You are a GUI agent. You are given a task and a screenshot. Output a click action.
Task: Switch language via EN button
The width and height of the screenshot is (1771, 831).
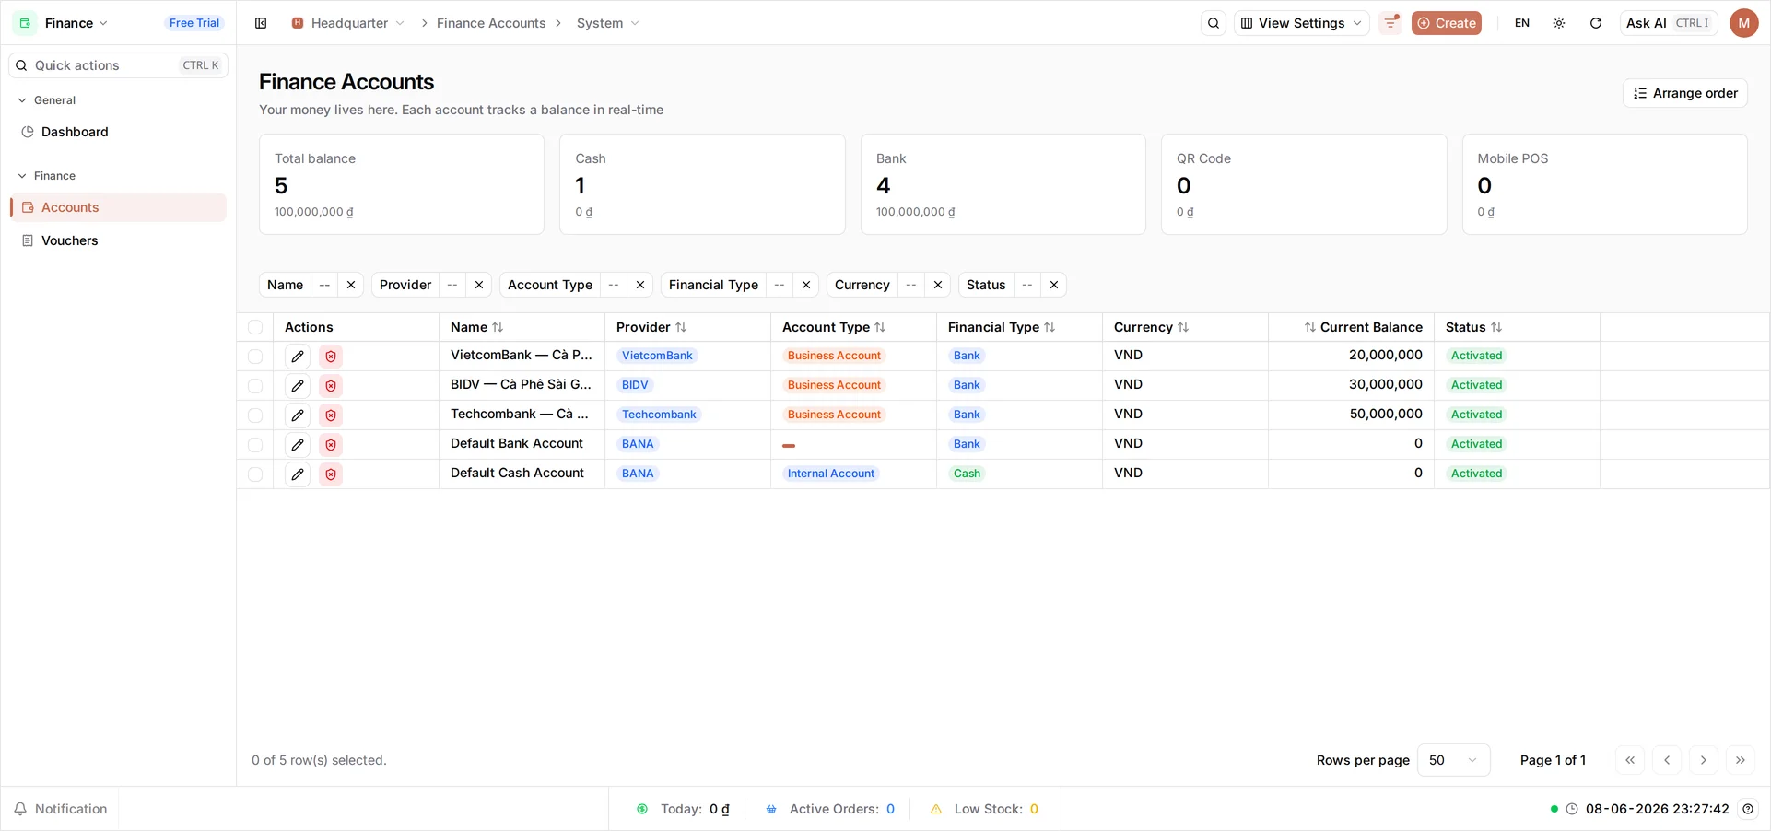pos(1522,23)
